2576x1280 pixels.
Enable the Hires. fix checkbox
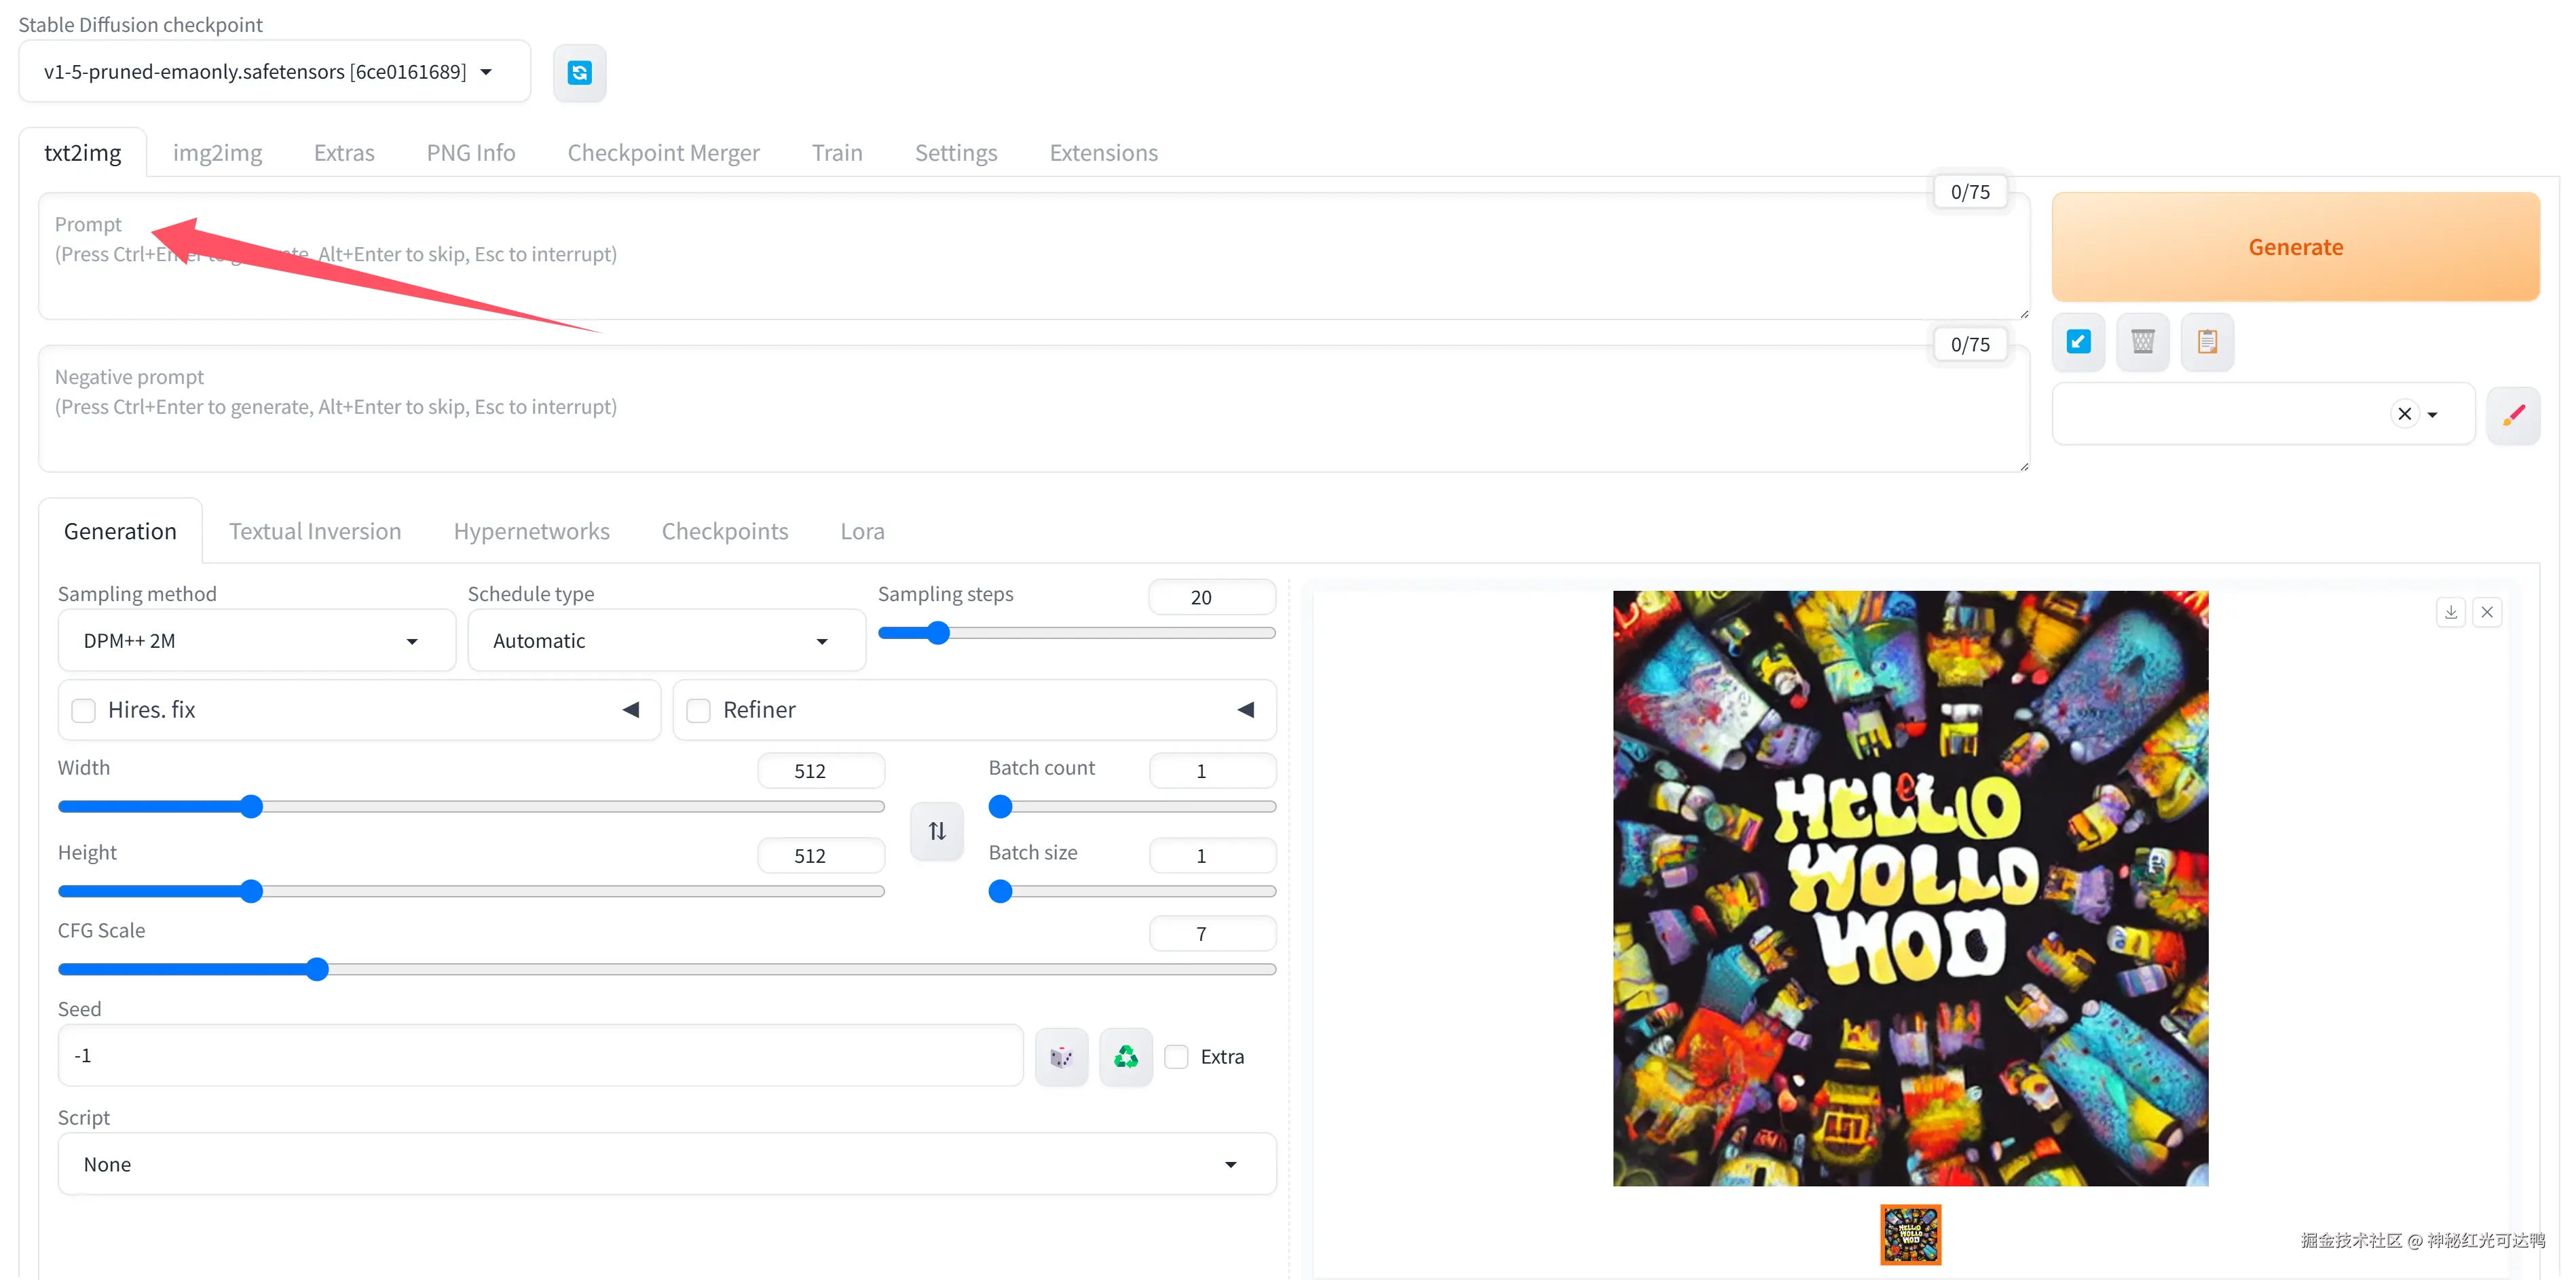tap(84, 710)
